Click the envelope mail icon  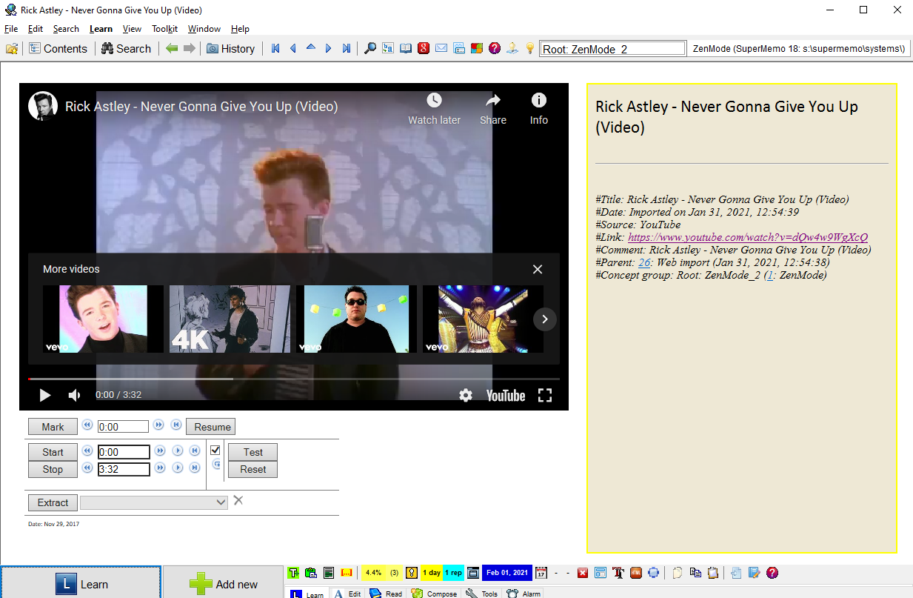[x=441, y=48]
